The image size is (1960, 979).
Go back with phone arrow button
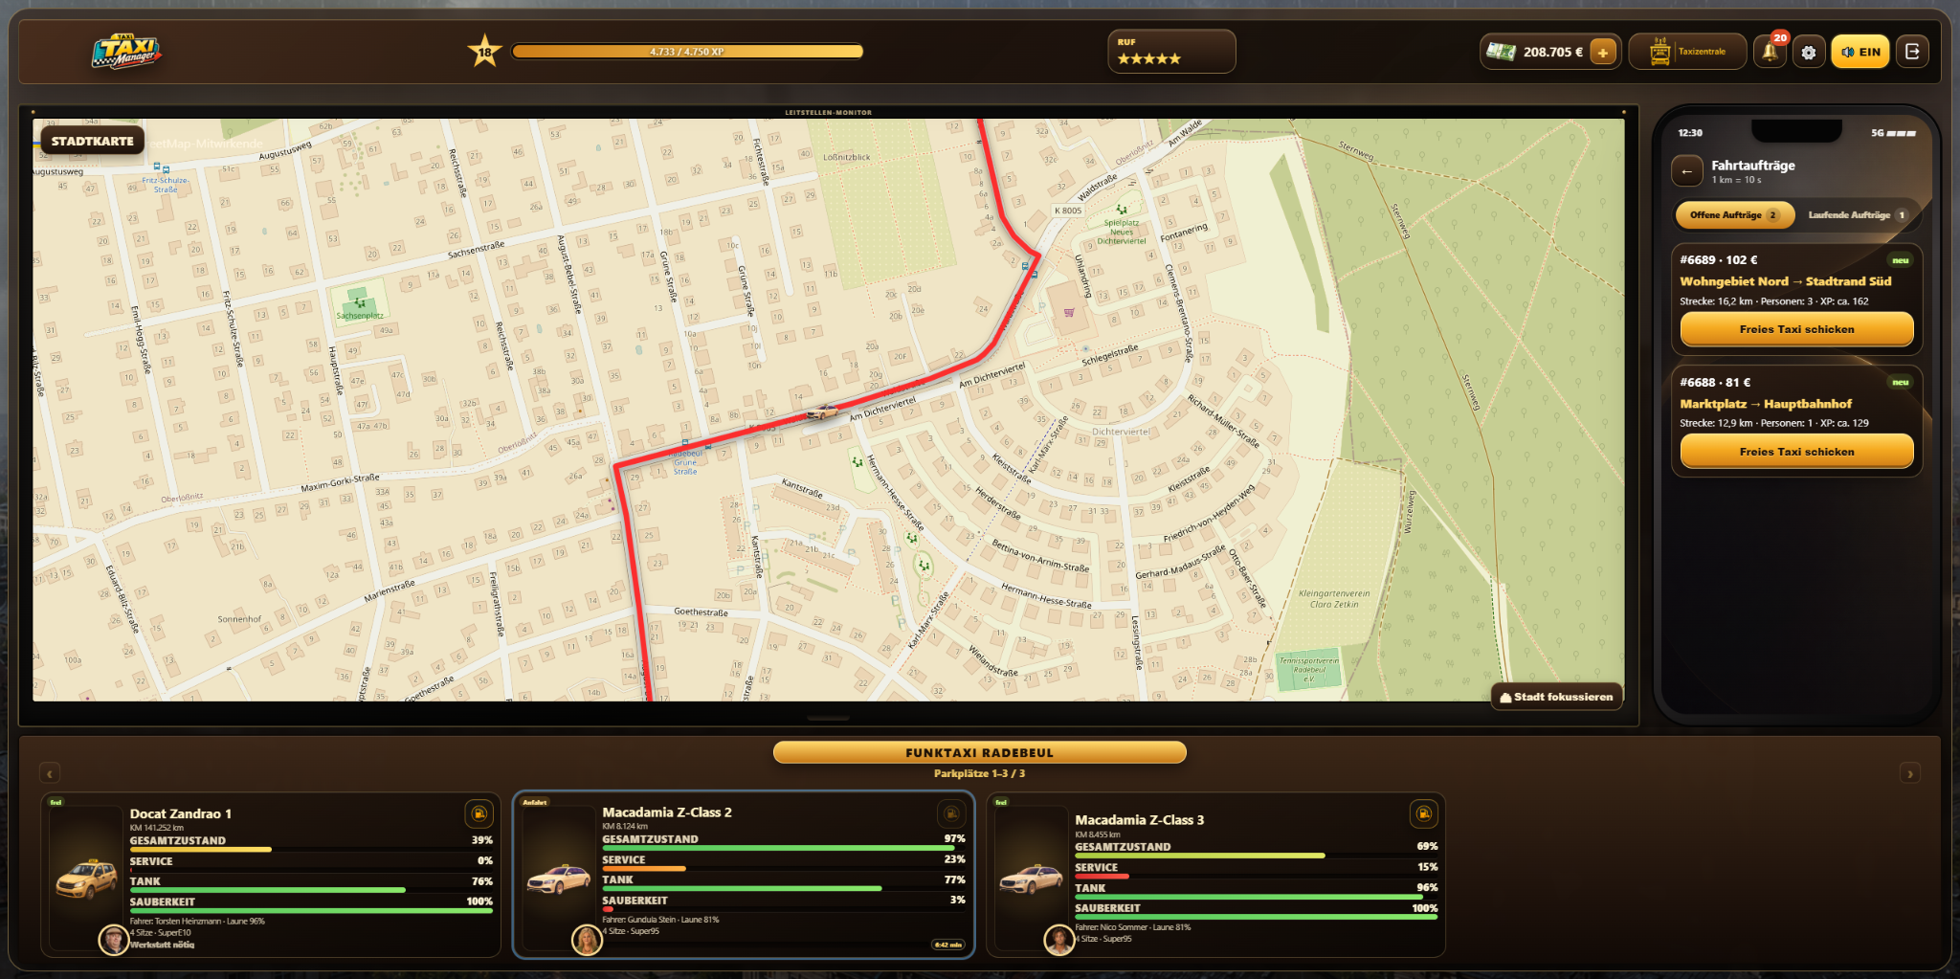[1686, 171]
